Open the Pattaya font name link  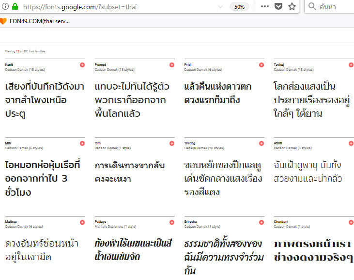[100, 222]
